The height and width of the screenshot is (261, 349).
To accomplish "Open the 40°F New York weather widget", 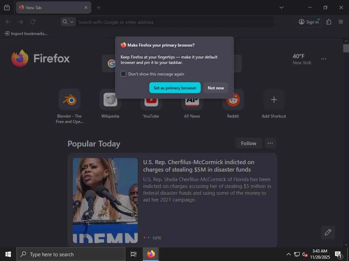I will pyautogui.click(x=302, y=59).
